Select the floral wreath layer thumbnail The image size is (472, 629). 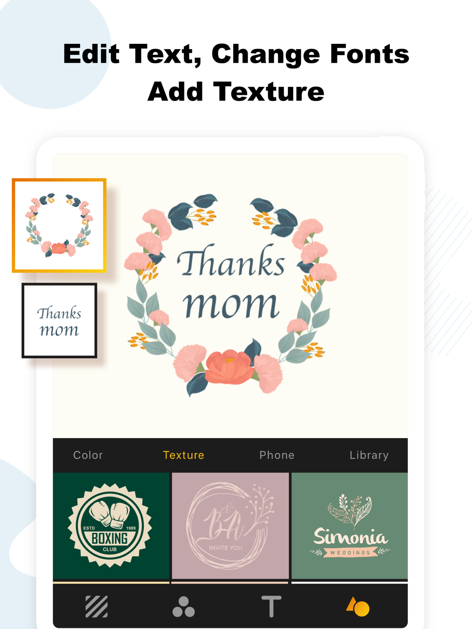point(59,225)
